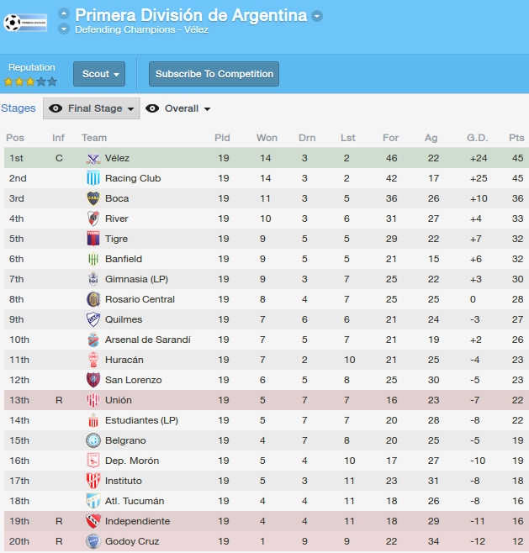Click the Boca club badge
The image size is (529, 553).
click(93, 198)
